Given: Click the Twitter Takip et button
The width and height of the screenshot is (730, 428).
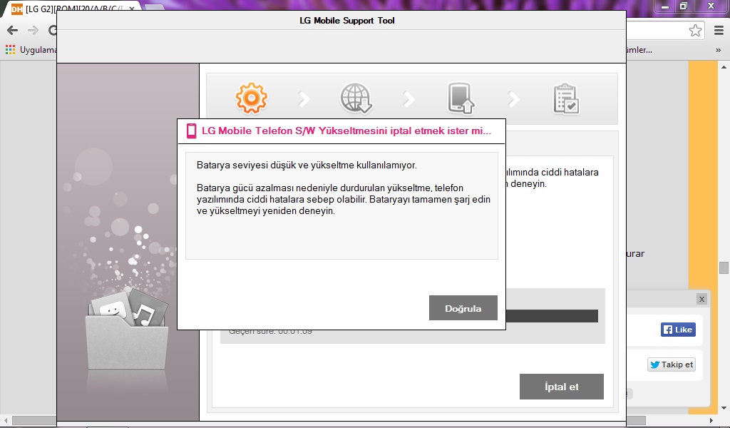Looking at the screenshot, I should tap(672, 365).
